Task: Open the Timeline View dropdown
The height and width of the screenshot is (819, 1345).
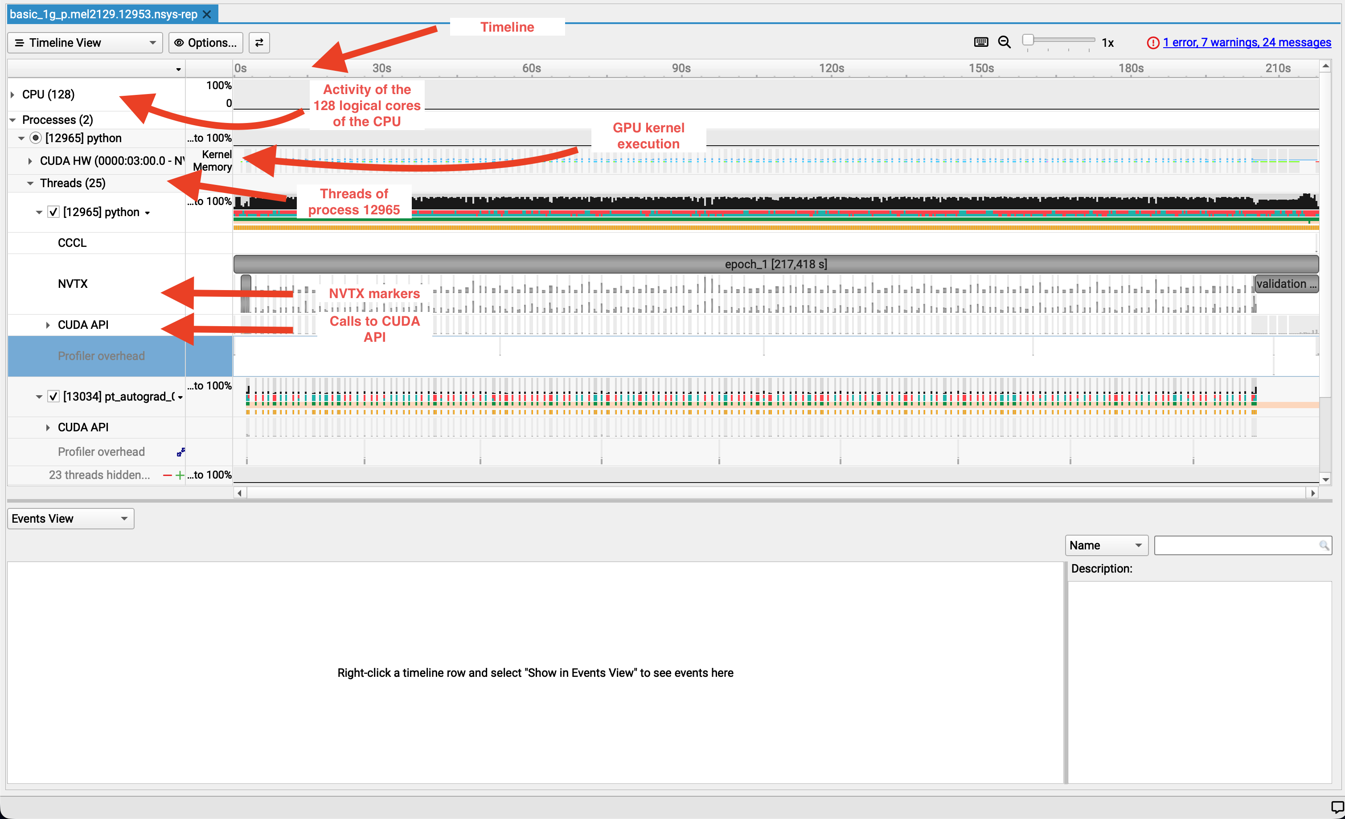Action: (85, 43)
